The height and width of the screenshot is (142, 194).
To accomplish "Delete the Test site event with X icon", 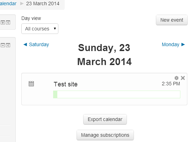I will tap(183, 78).
